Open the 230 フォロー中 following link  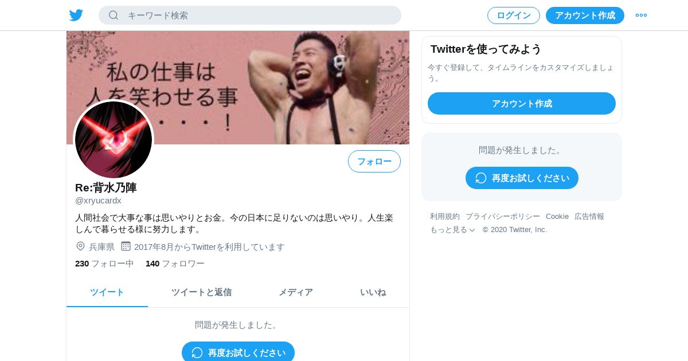(x=104, y=264)
